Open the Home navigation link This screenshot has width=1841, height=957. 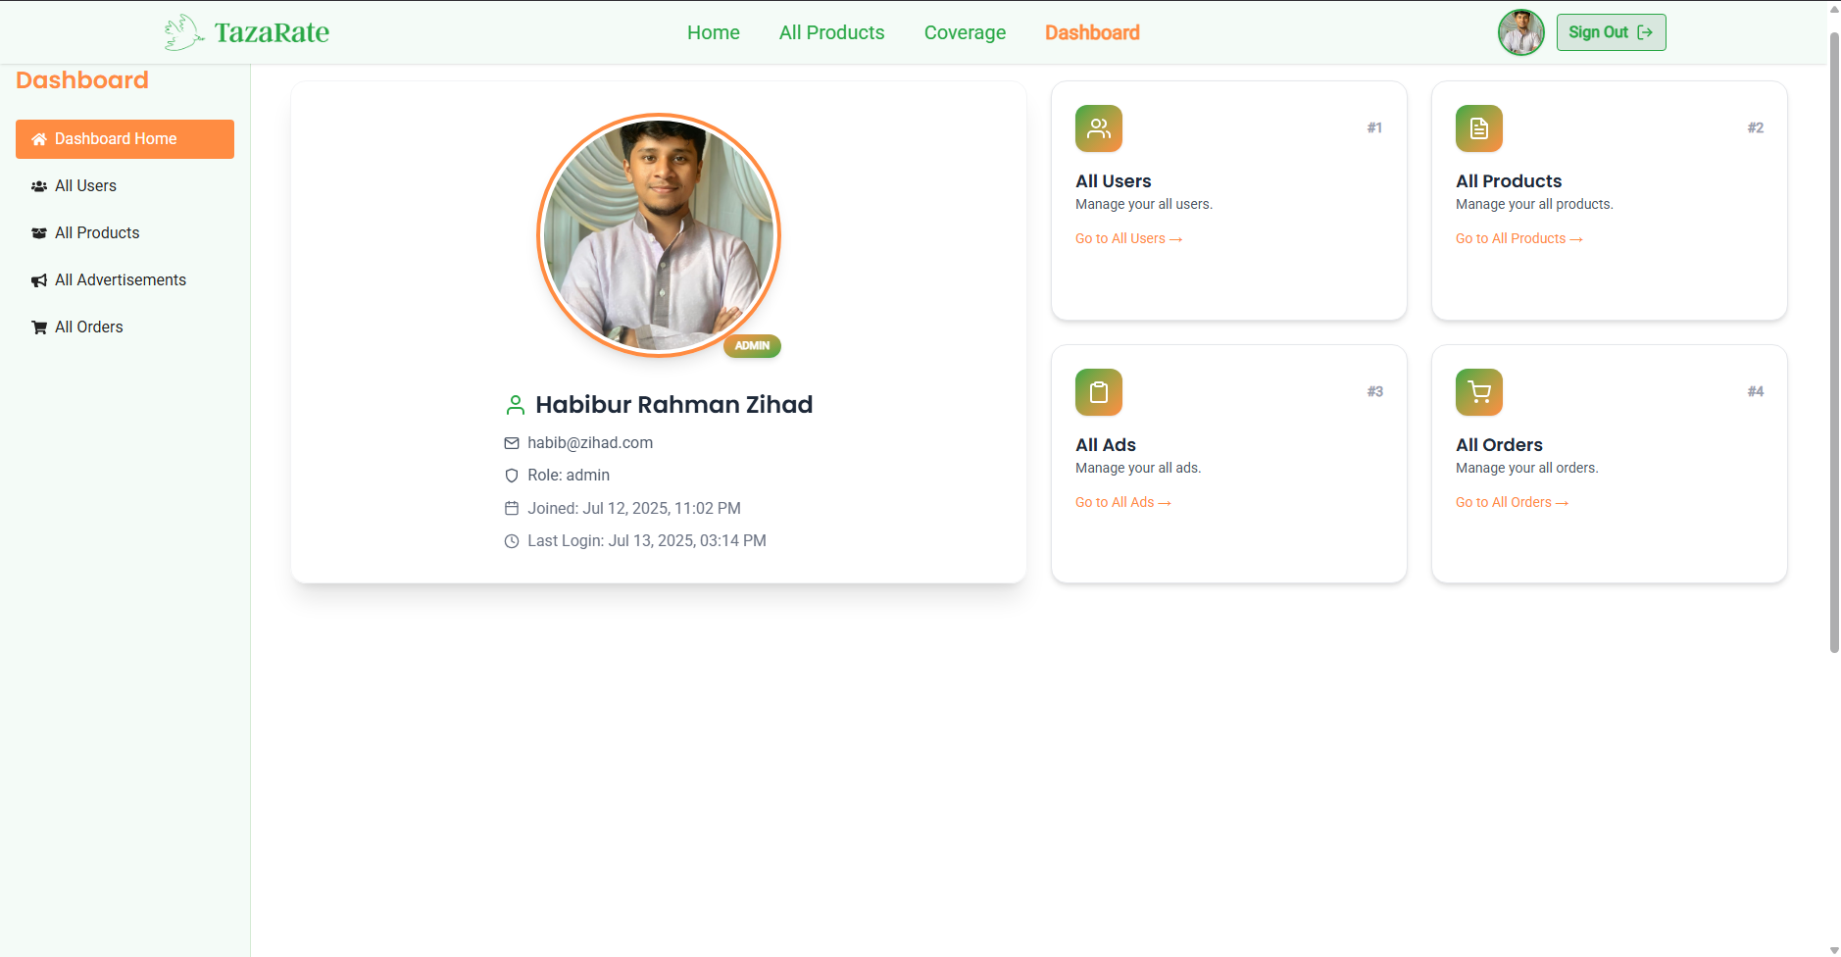coord(714,32)
